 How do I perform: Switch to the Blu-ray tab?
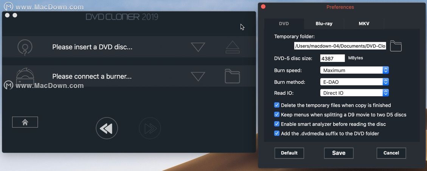pyautogui.click(x=324, y=24)
